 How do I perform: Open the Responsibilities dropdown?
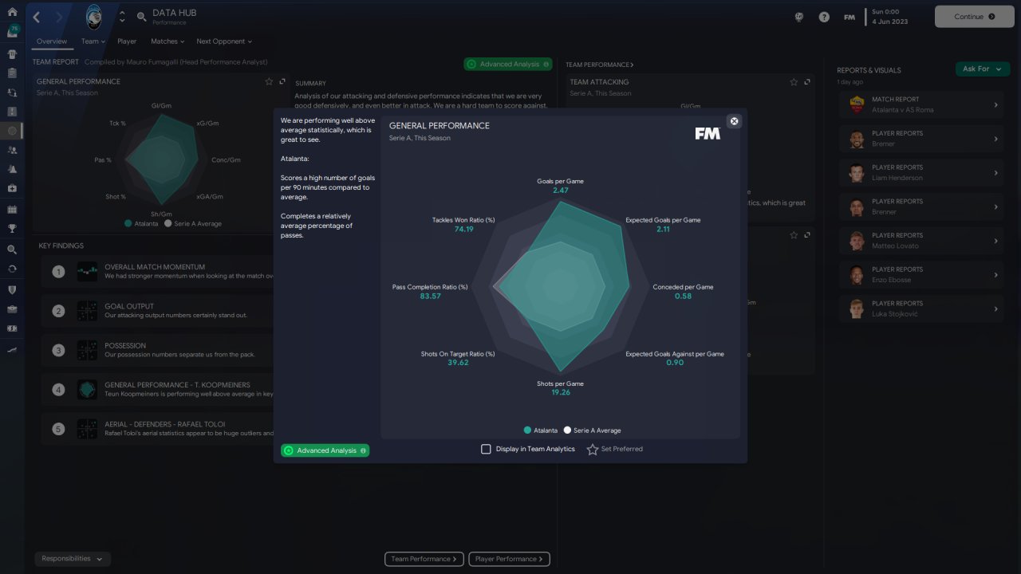pos(73,559)
